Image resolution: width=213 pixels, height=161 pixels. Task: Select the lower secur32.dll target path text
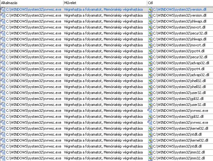(180, 57)
